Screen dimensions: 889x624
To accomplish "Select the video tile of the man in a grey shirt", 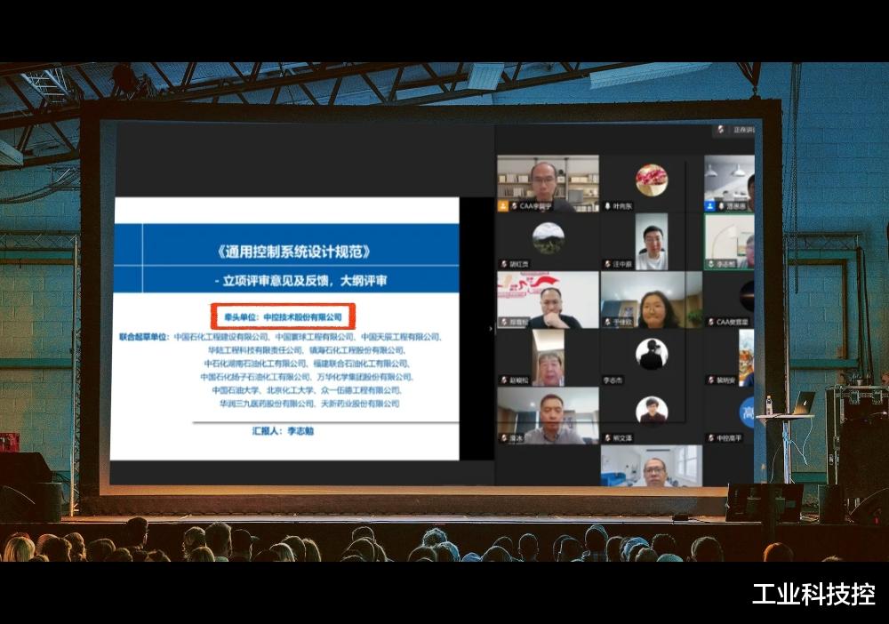I will click(x=548, y=415).
